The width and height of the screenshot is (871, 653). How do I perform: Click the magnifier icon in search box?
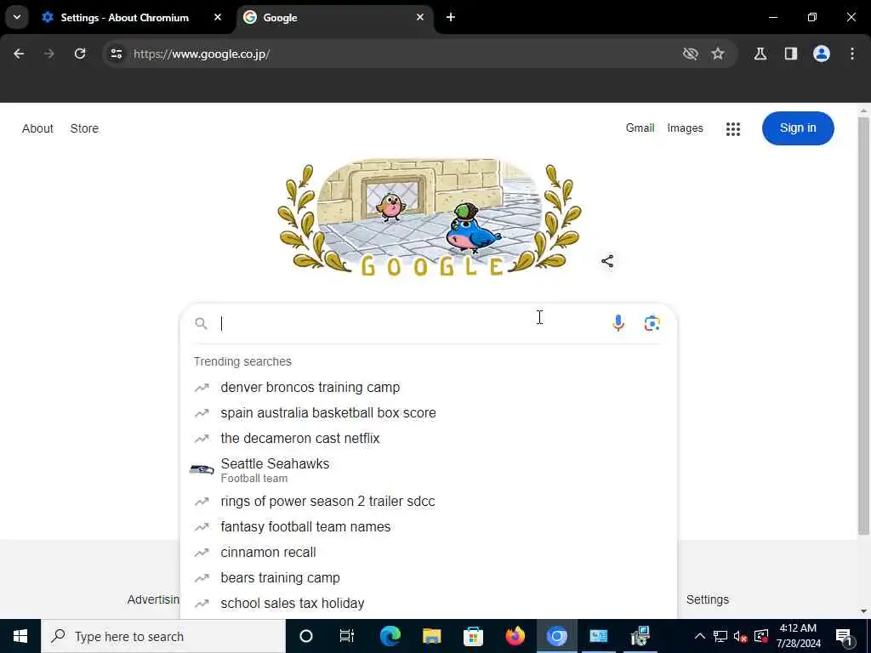point(201,323)
